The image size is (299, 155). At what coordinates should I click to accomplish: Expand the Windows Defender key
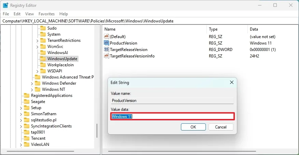tap(32, 84)
